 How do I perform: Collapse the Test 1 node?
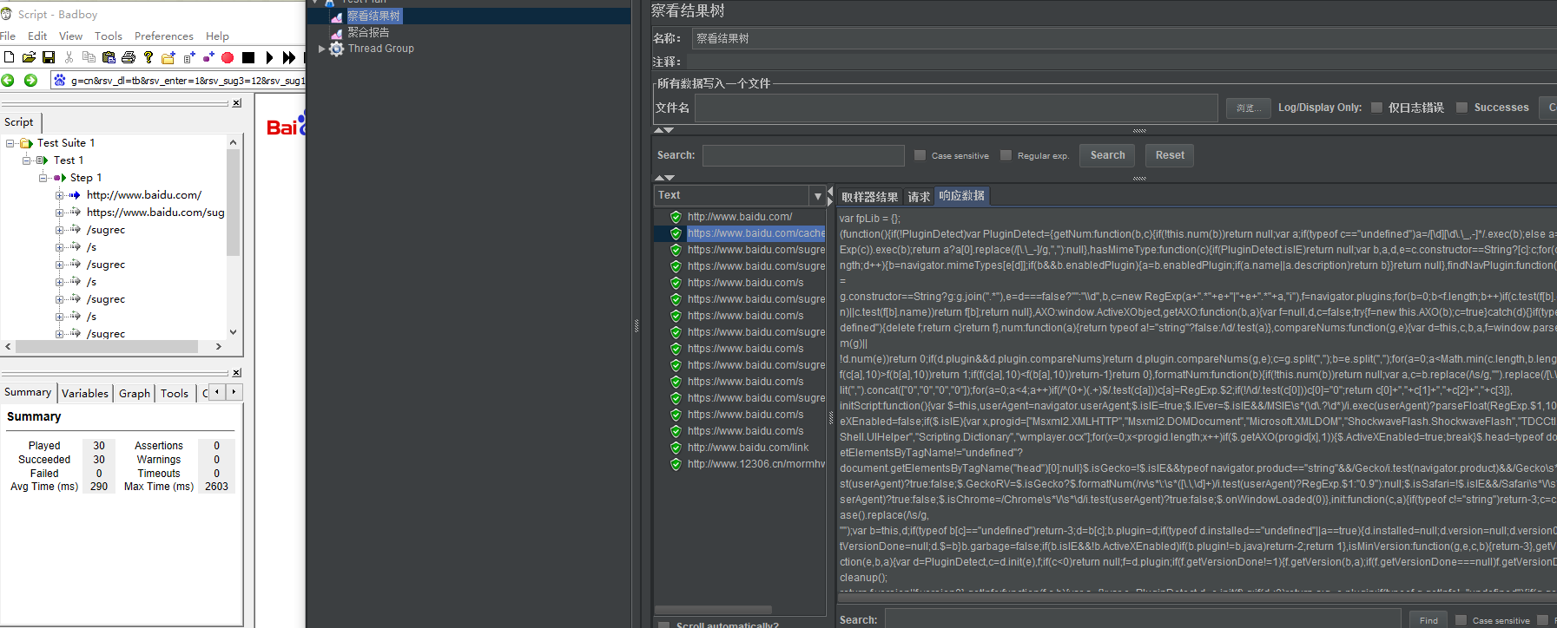pyautogui.click(x=27, y=160)
